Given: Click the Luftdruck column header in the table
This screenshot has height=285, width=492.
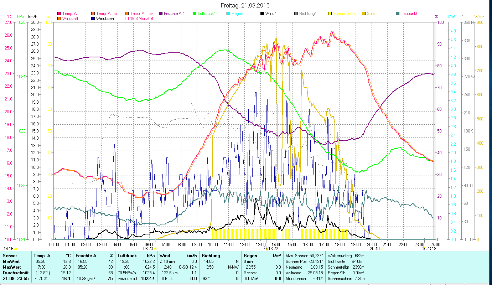Looking at the screenshot, I should coord(127,256).
